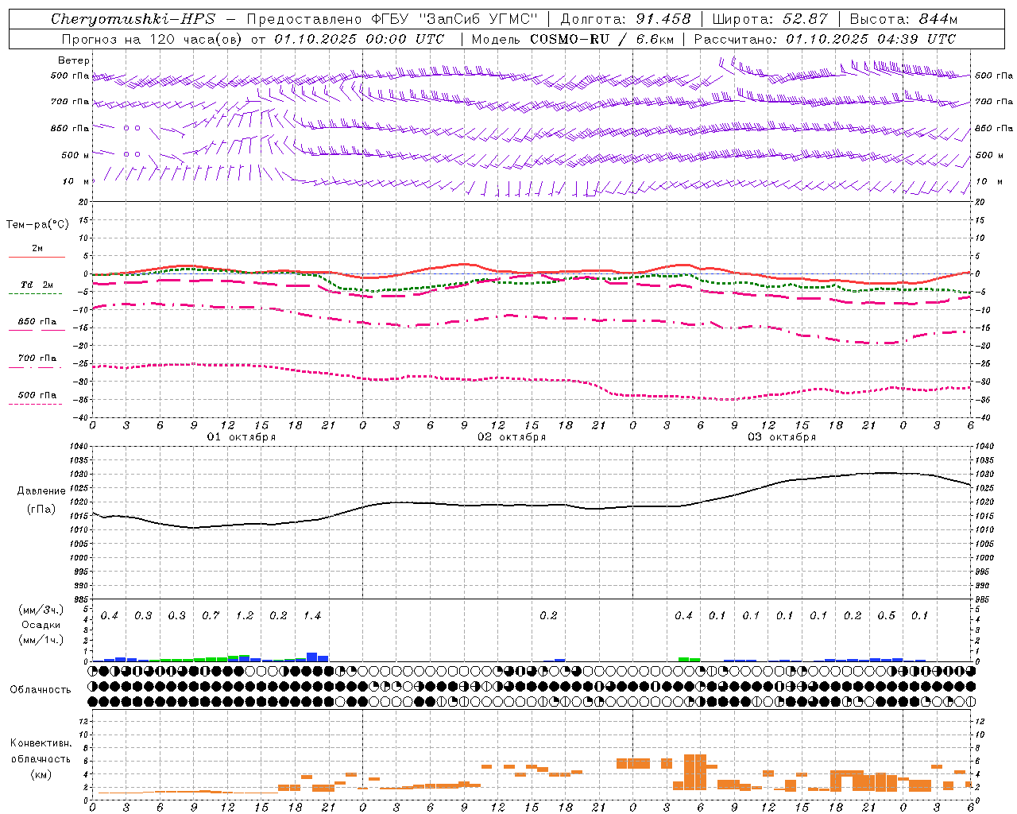Click the Ветер panel label
This screenshot has width=1017, height=814.
(74, 60)
